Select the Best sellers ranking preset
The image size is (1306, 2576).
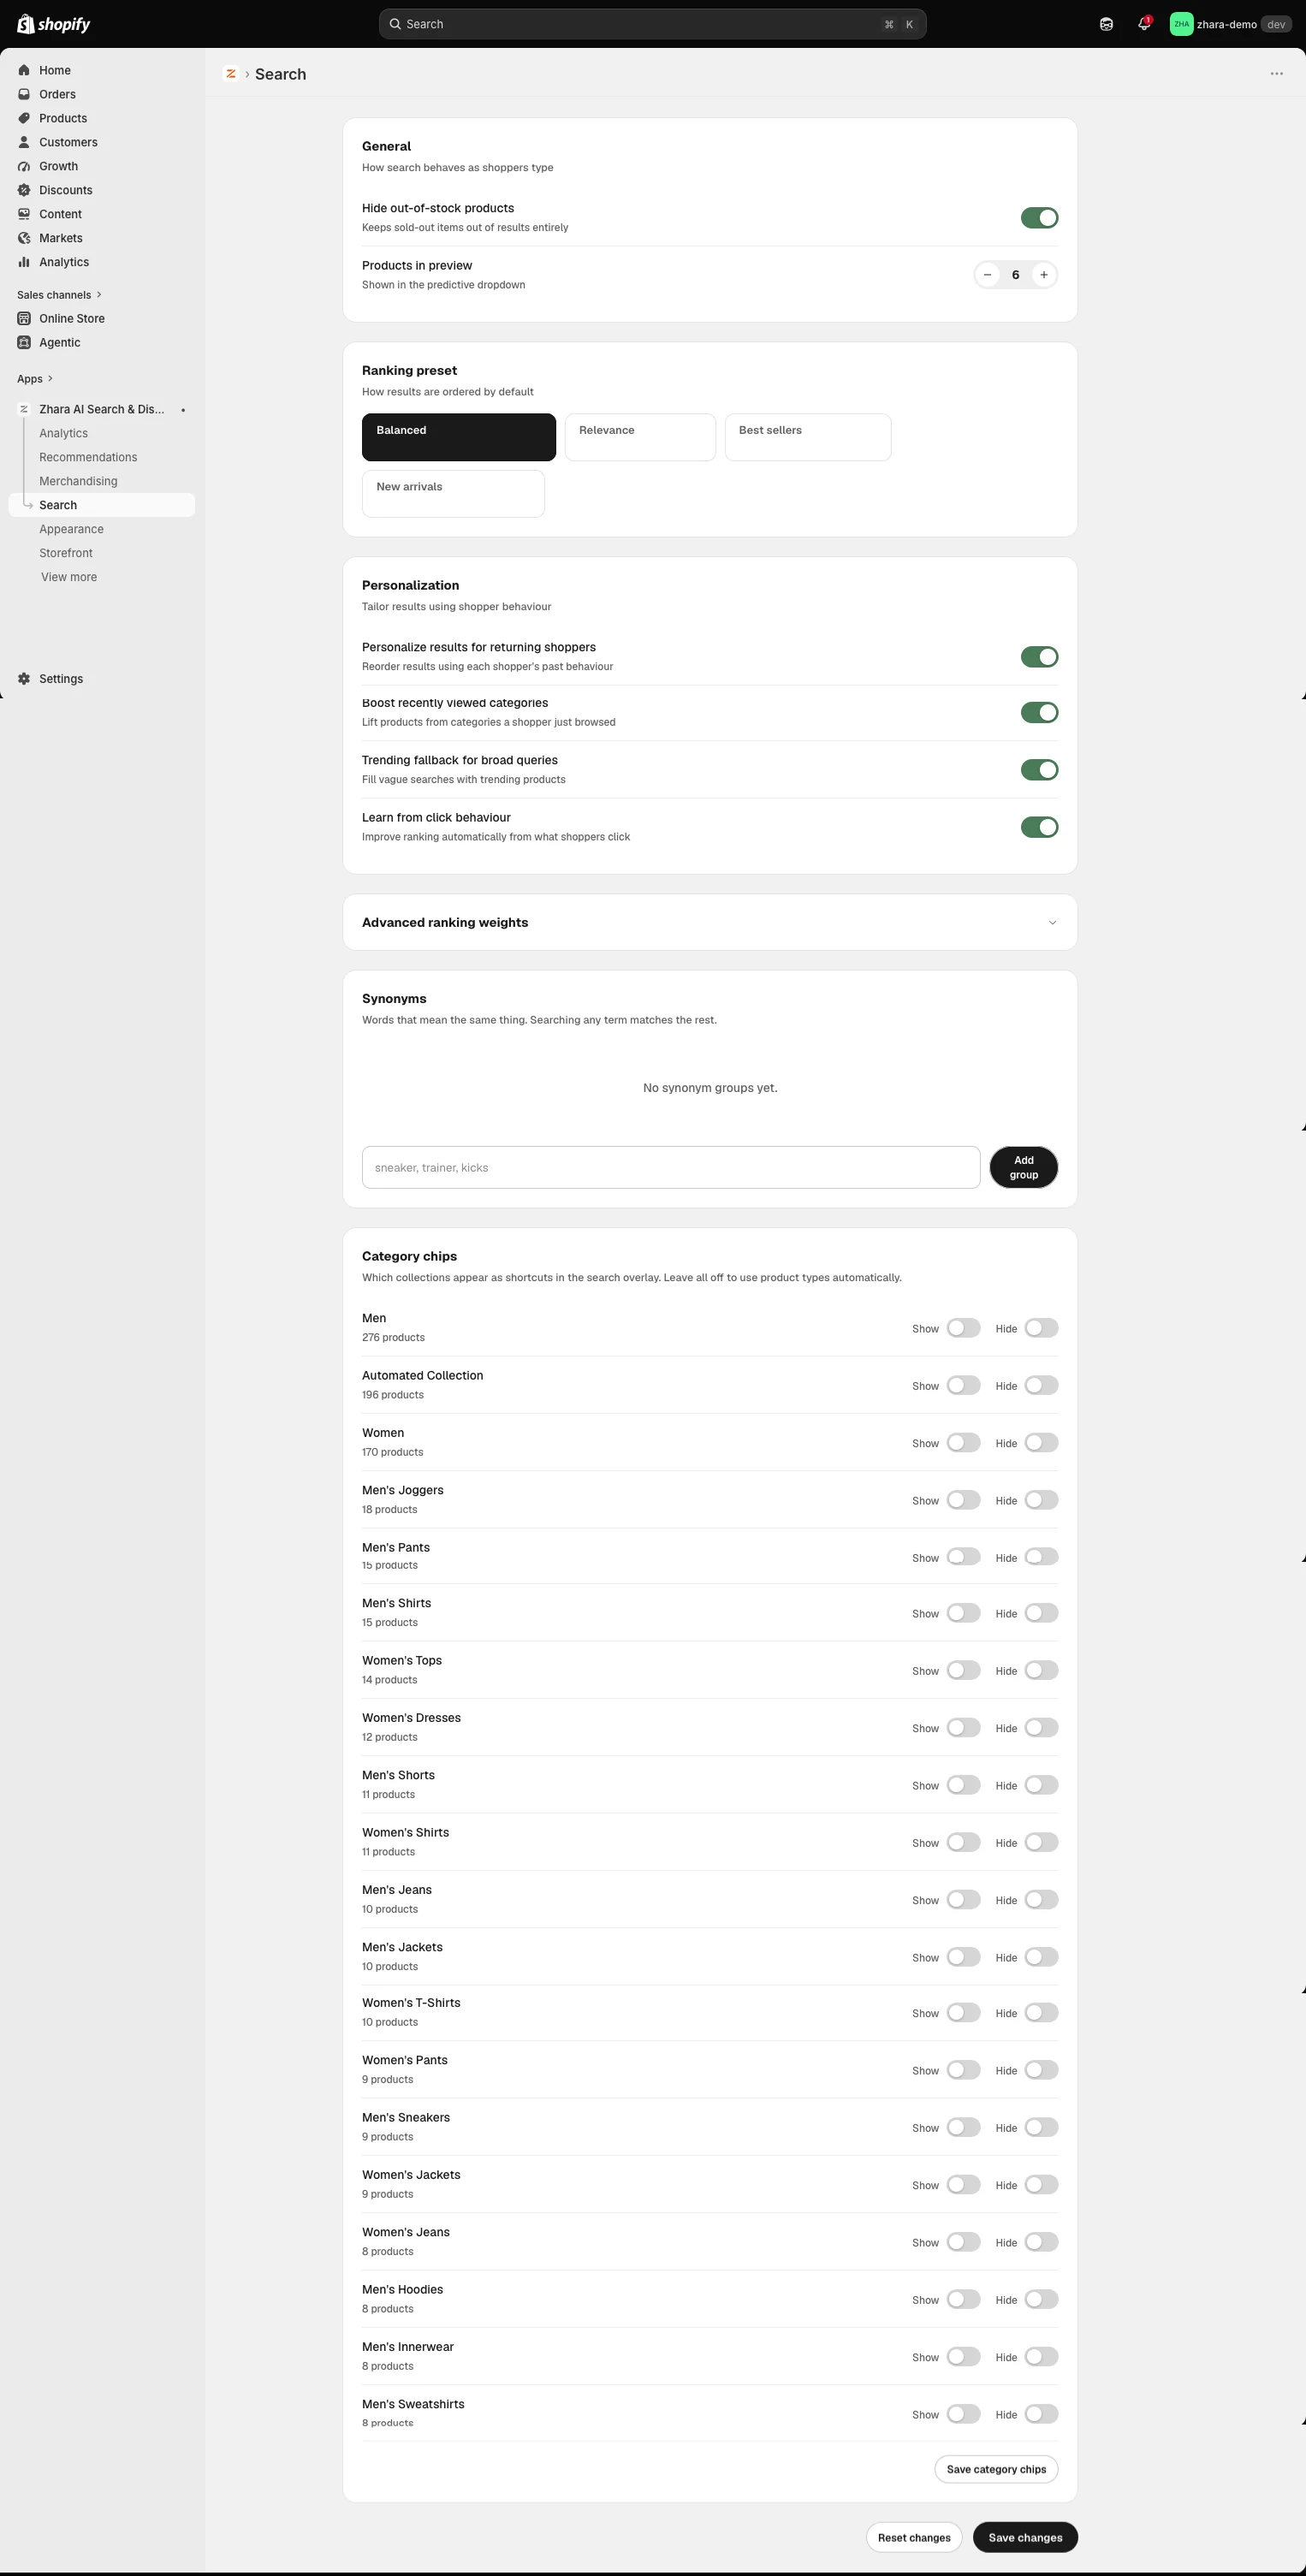(x=808, y=437)
